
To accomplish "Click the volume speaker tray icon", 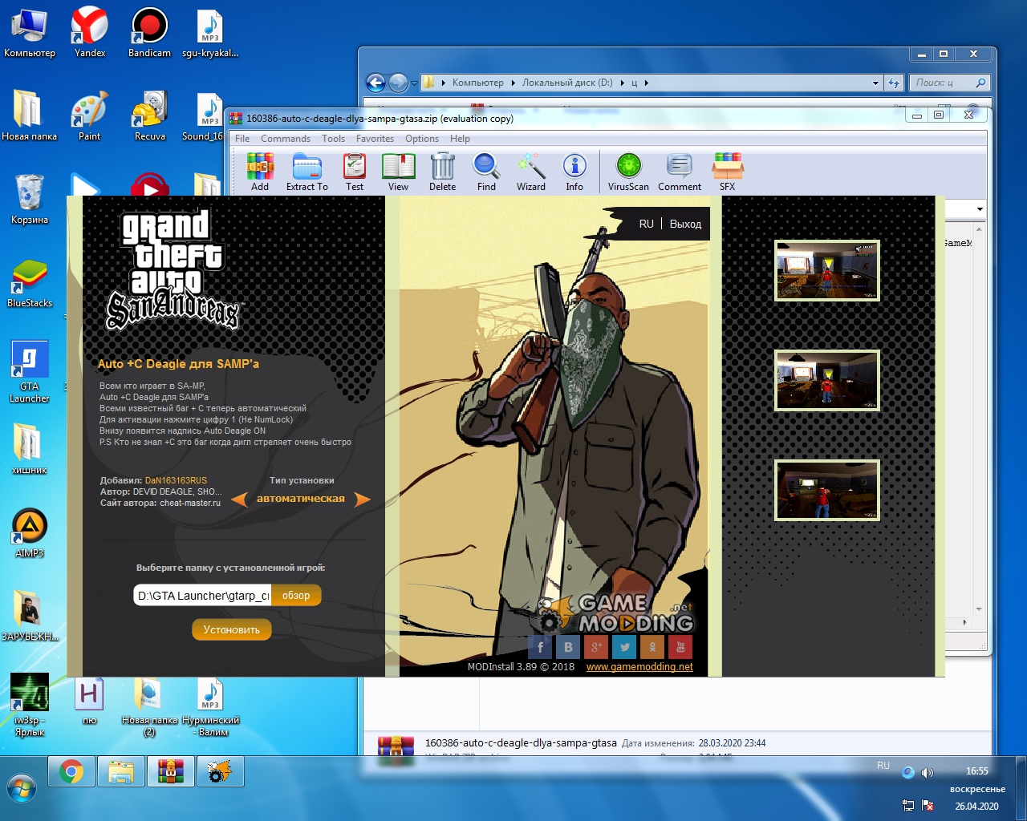I will click(x=928, y=773).
